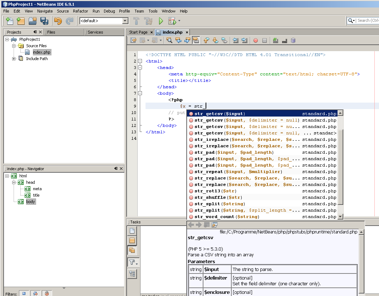Open the search magnifier dropdown
379x296 pixels.
351,21
